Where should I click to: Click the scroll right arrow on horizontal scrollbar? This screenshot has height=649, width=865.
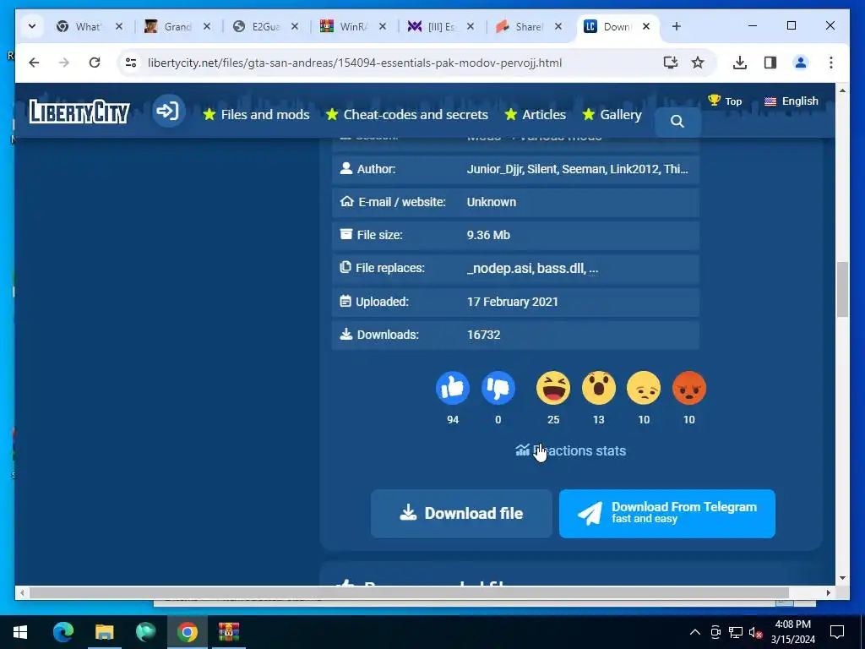829,592
